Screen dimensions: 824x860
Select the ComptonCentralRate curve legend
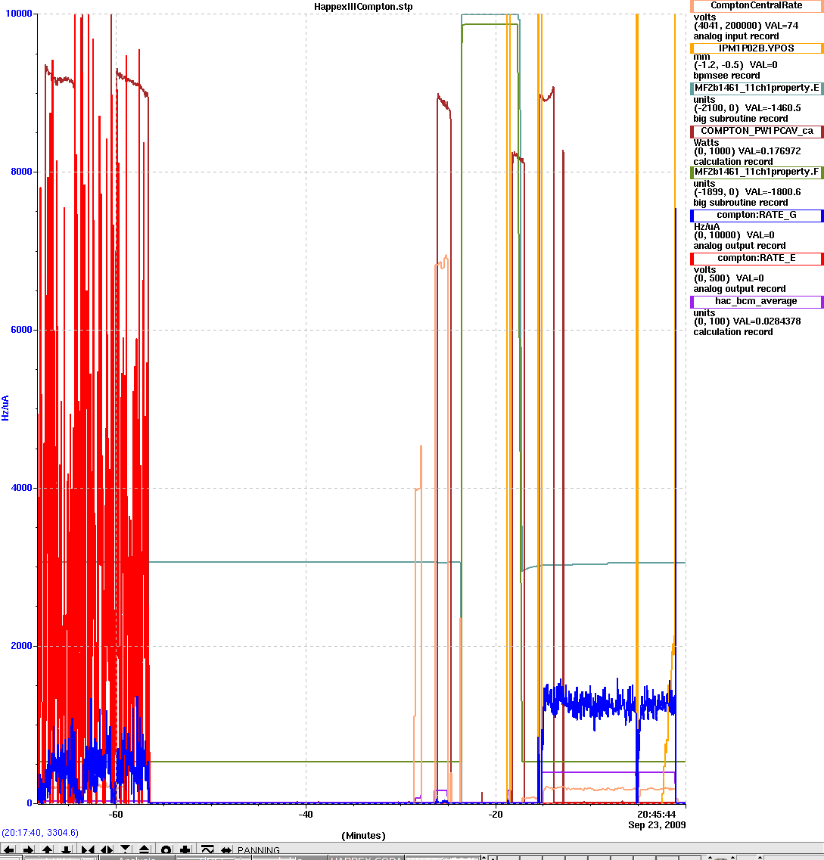[756, 5]
